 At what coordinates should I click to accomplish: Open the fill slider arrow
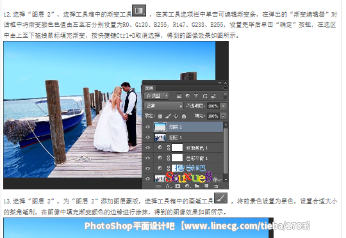224,116
